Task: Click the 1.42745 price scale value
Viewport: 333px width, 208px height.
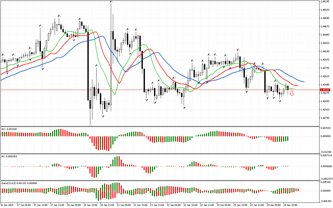Action: point(325,118)
